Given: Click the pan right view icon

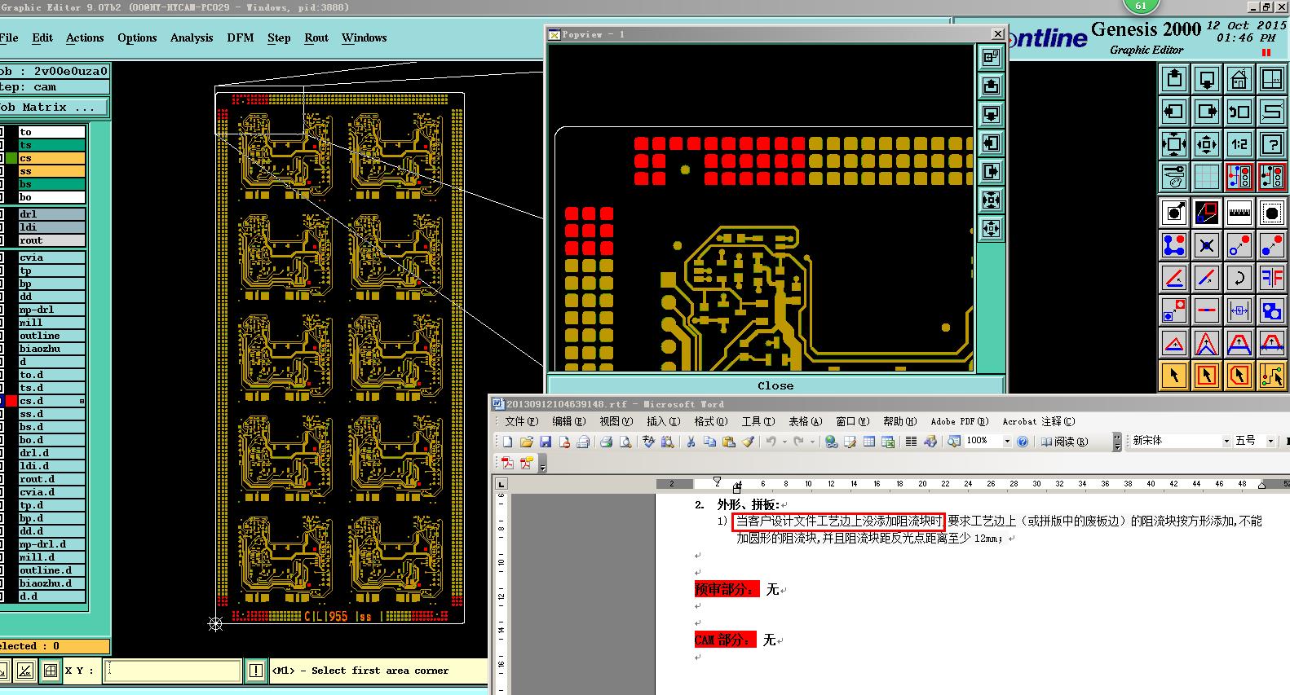Looking at the screenshot, I should pos(1206,112).
